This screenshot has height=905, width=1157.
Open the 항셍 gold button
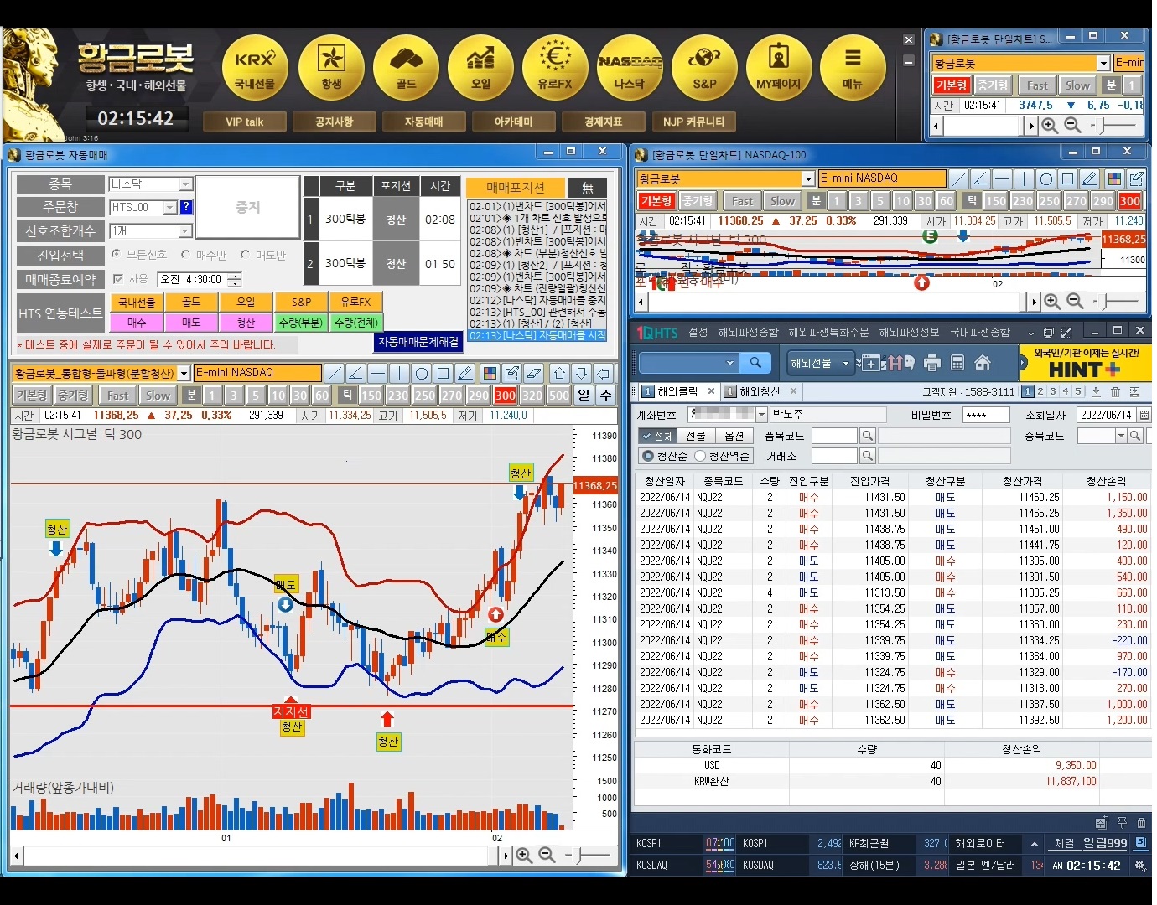tap(331, 69)
